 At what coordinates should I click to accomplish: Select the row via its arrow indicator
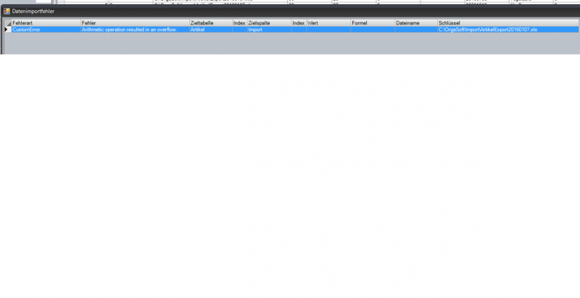7,30
